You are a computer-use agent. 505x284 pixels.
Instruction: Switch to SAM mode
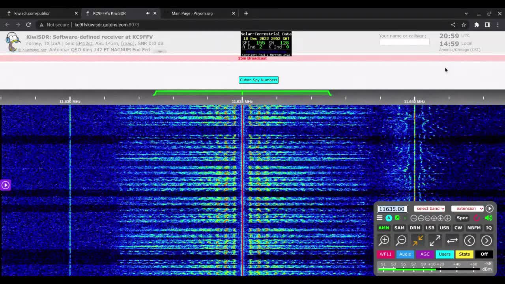click(399, 228)
